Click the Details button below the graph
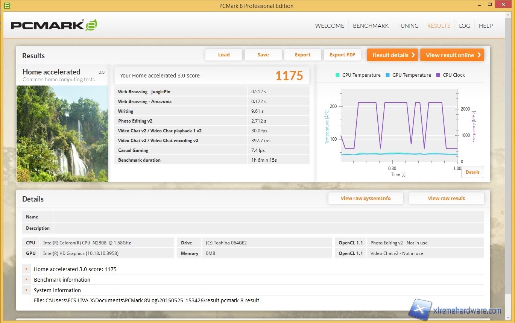The image size is (515, 323). pyautogui.click(x=472, y=172)
